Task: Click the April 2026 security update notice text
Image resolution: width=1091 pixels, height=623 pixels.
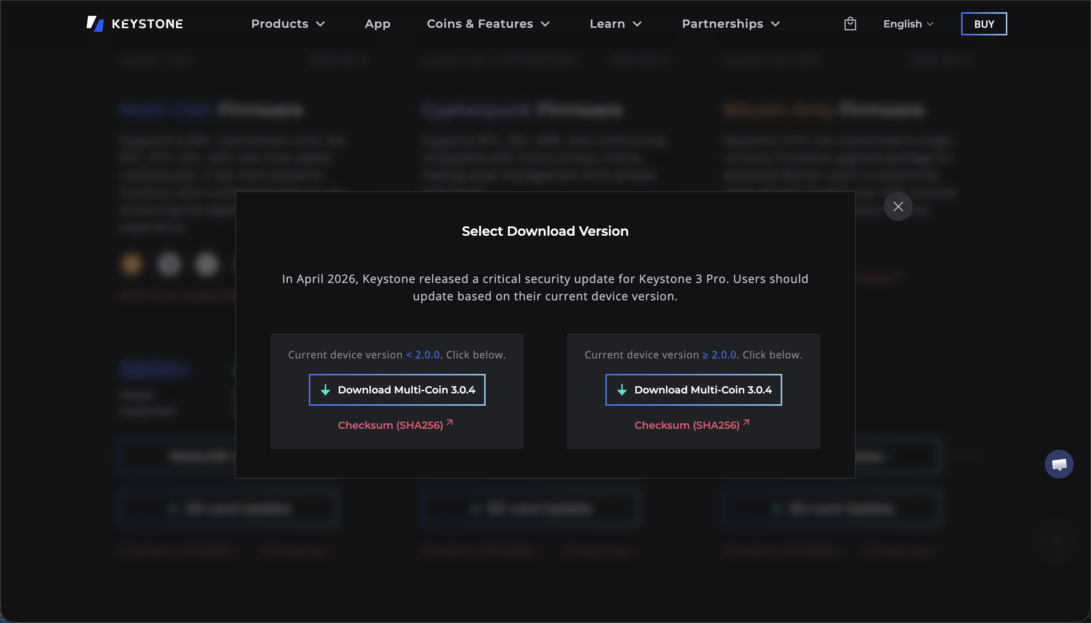Action: point(545,287)
